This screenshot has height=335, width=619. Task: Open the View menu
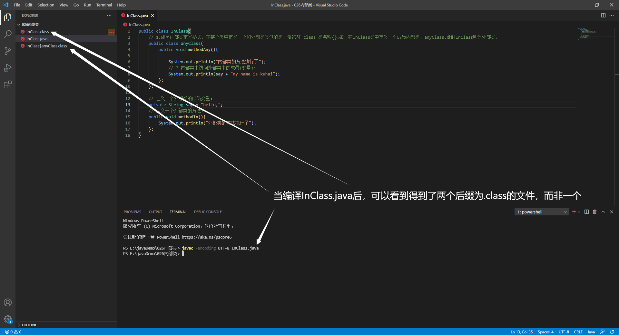(x=64, y=5)
